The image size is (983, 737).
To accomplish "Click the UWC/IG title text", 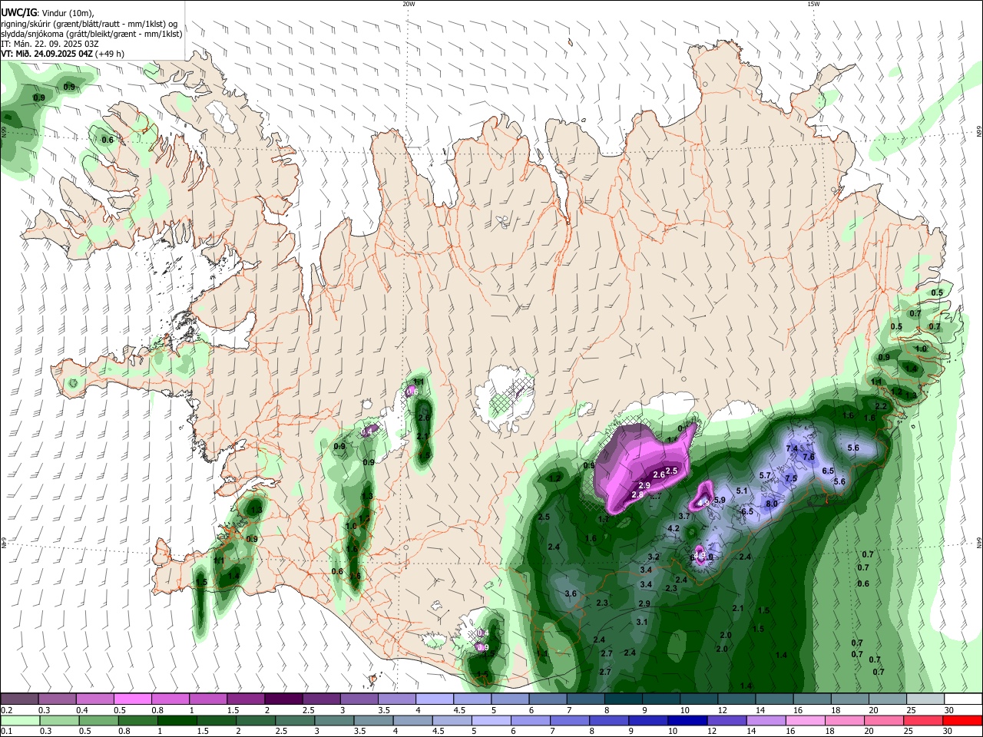I will point(18,12).
